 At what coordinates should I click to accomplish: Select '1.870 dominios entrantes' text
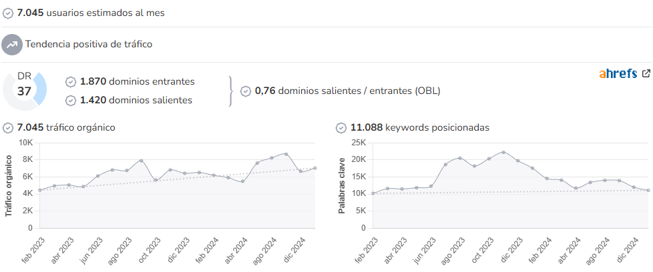pos(138,81)
